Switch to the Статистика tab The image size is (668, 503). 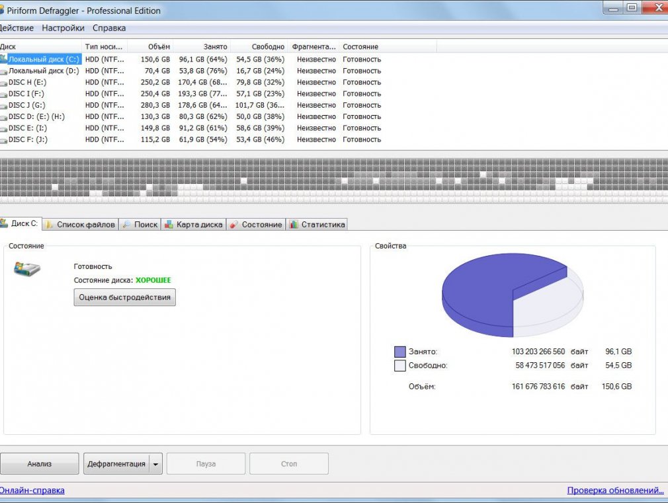(x=317, y=225)
